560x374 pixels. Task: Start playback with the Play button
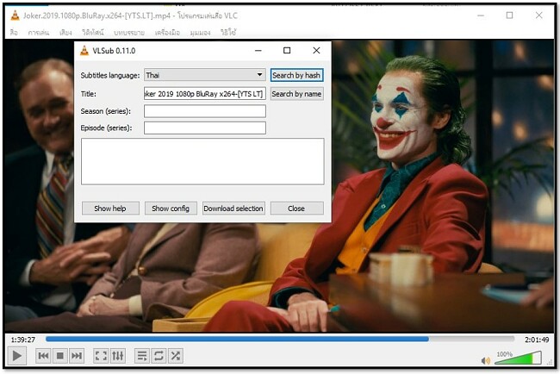coord(16,356)
